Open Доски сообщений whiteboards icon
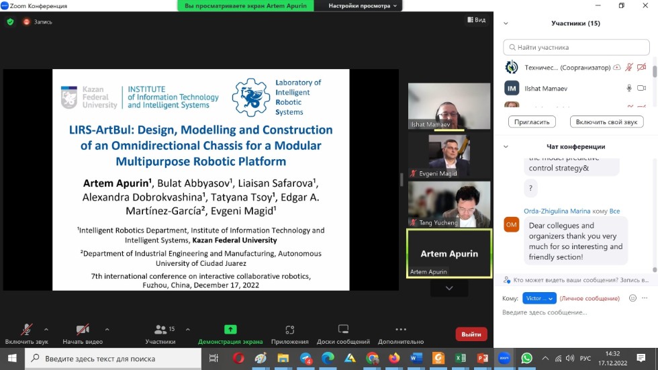Viewport: 658px width, 370px height. pos(343,330)
